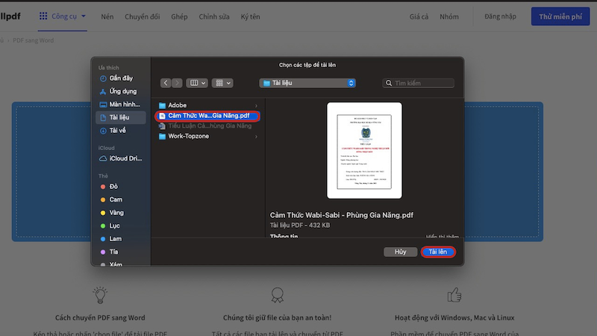Click the Tìm kiếm search field
The width and height of the screenshot is (597, 336).
click(418, 83)
